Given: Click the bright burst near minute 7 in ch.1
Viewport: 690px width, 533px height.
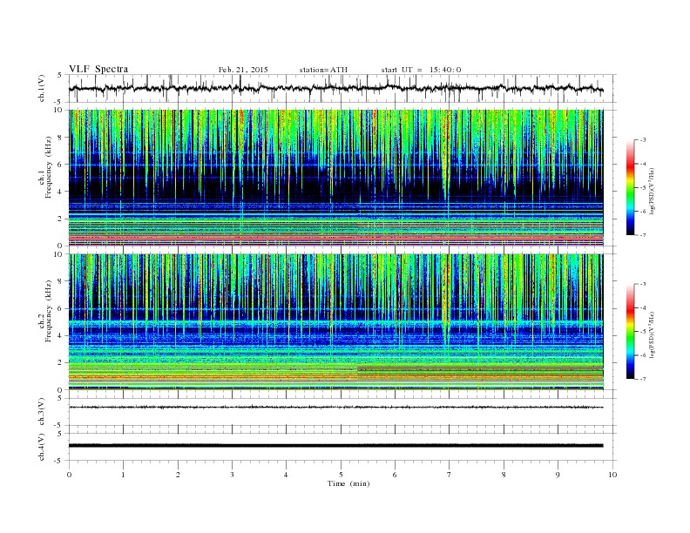Looking at the screenshot, I should tap(447, 154).
